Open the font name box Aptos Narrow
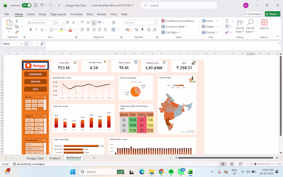The image size is (283, 177). [x=41, y=23]
